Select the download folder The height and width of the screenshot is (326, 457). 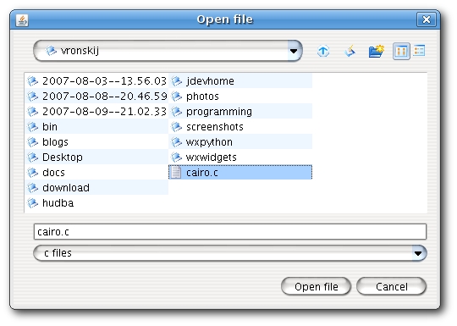[97, 187]
